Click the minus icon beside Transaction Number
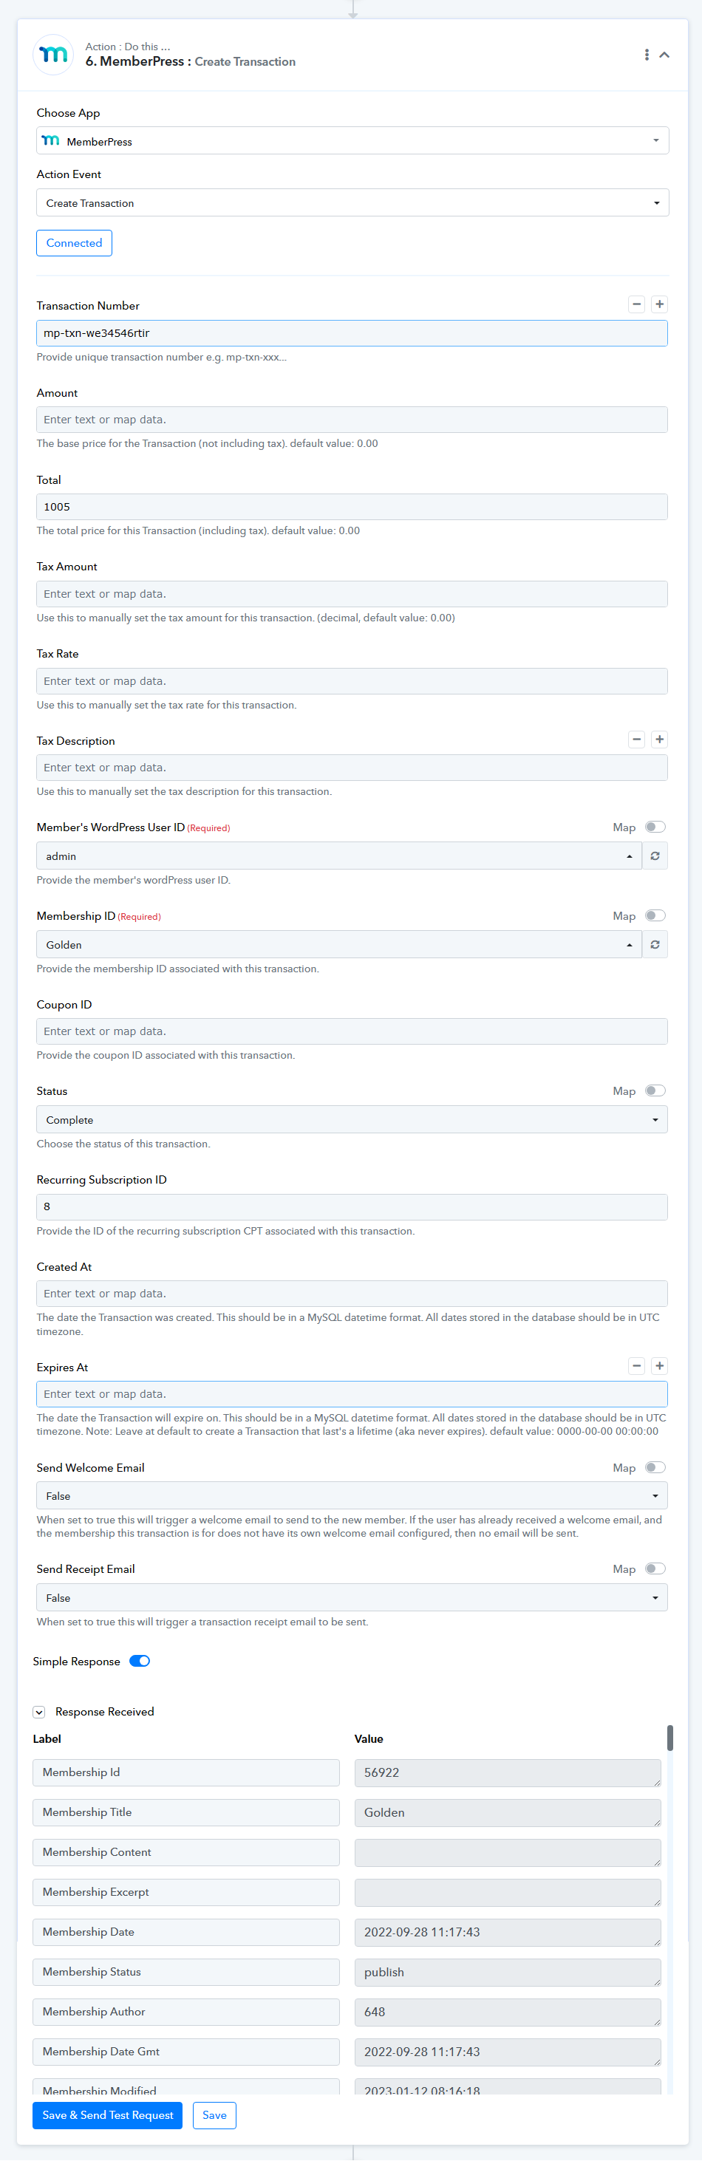This screenshot has height=2161, width=702. click(636, 304)
